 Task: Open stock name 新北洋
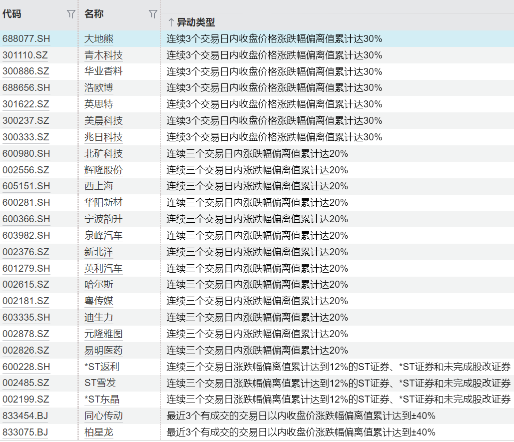click(x=99, y=252)
